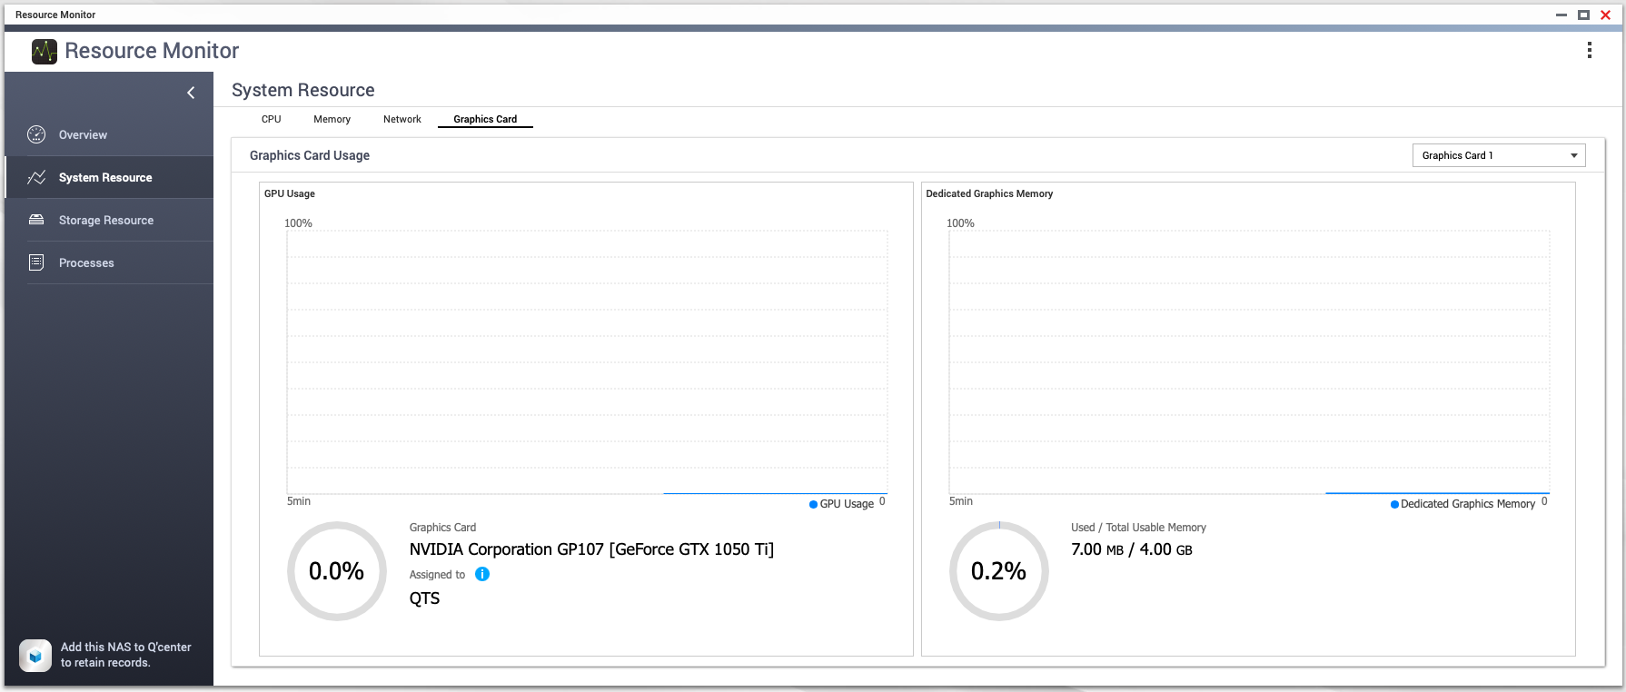
Task: Open the three-dot more options menu
Action: click(x=1589, y=50)
